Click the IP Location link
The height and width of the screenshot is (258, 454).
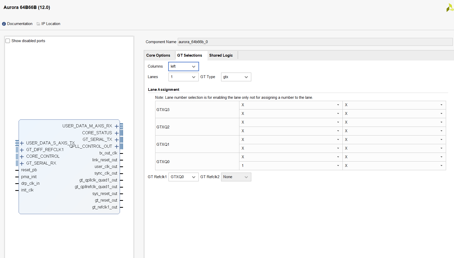point(51,24)
